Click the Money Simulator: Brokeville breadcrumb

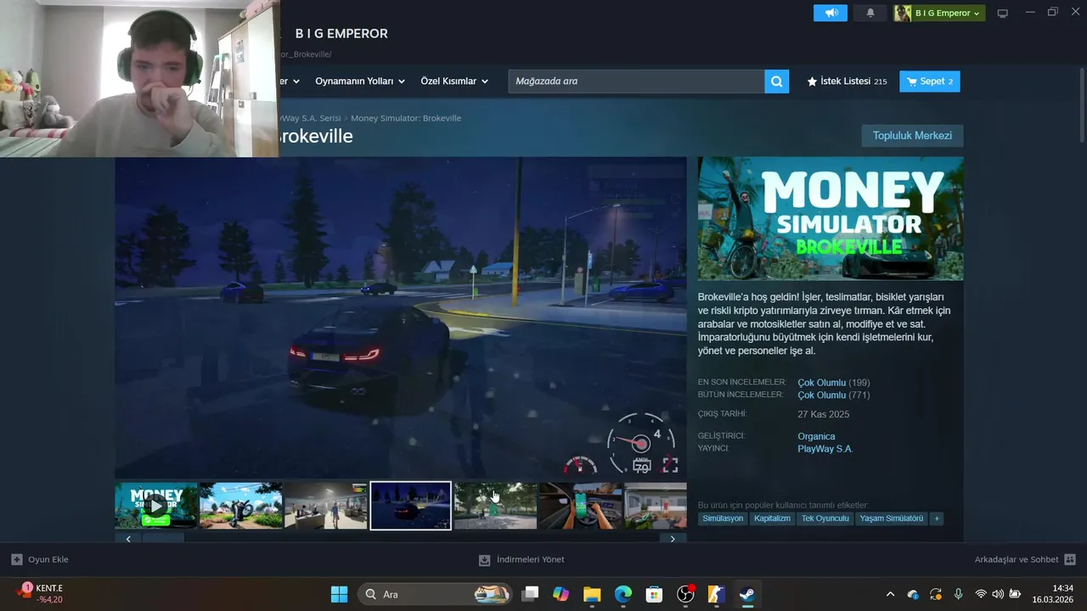406,118
